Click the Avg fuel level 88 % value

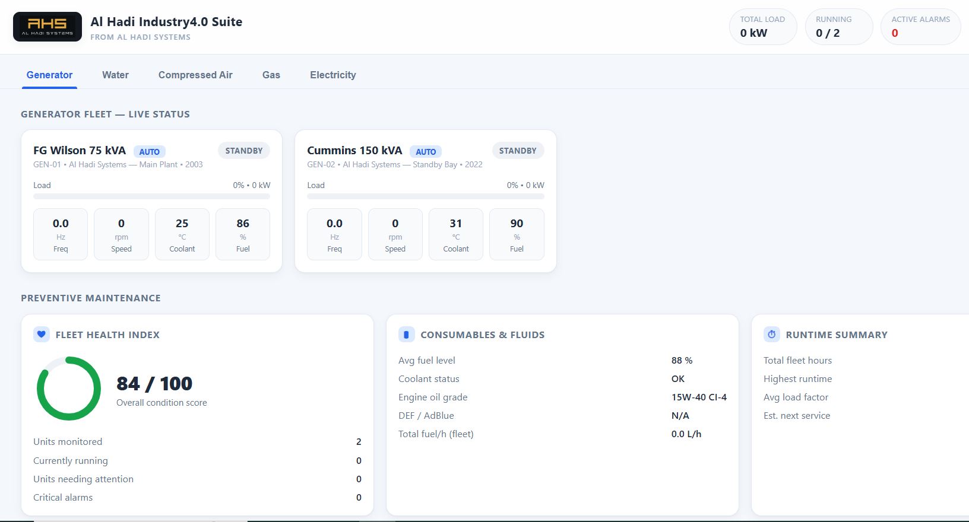coord(682,361)
